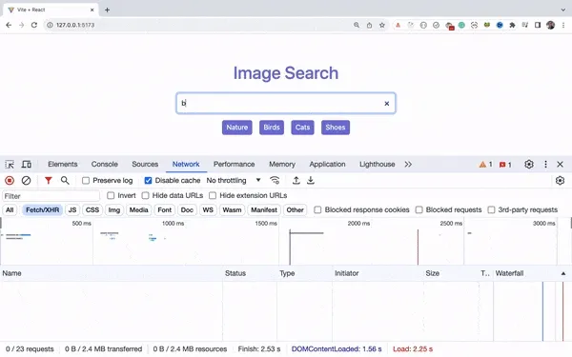
Task: Clear the search box with X icon
Action: [x=387, y=104]
